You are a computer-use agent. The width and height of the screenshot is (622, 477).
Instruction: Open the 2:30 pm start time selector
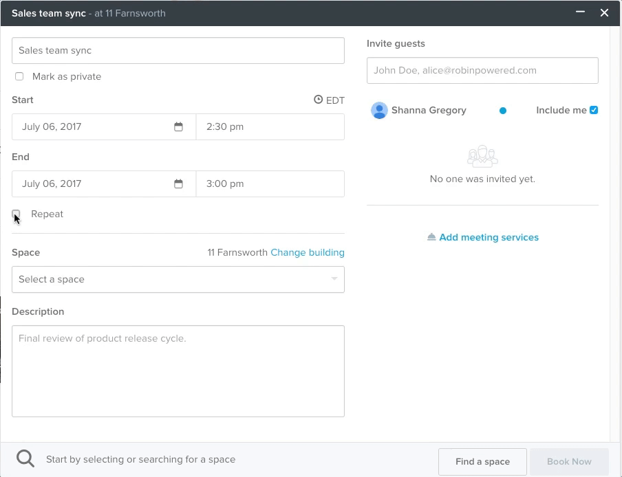pos(270,126)
